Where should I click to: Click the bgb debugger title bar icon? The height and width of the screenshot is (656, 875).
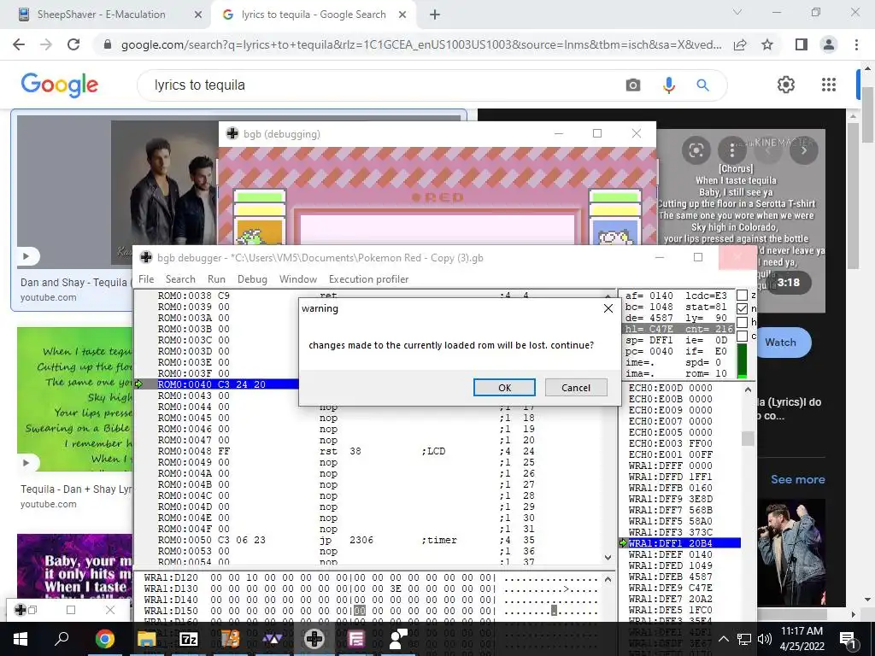point(146,257)
